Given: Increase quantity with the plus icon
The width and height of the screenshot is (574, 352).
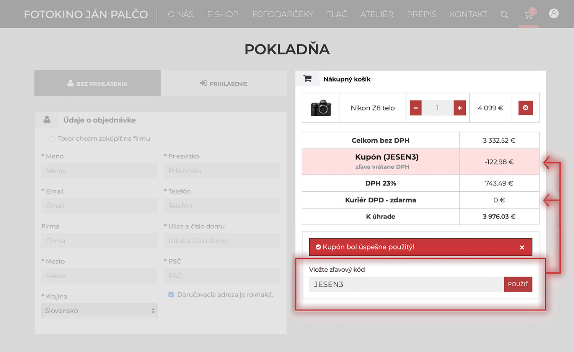Looking at the screenshot, I should click(x=459, y=108).
